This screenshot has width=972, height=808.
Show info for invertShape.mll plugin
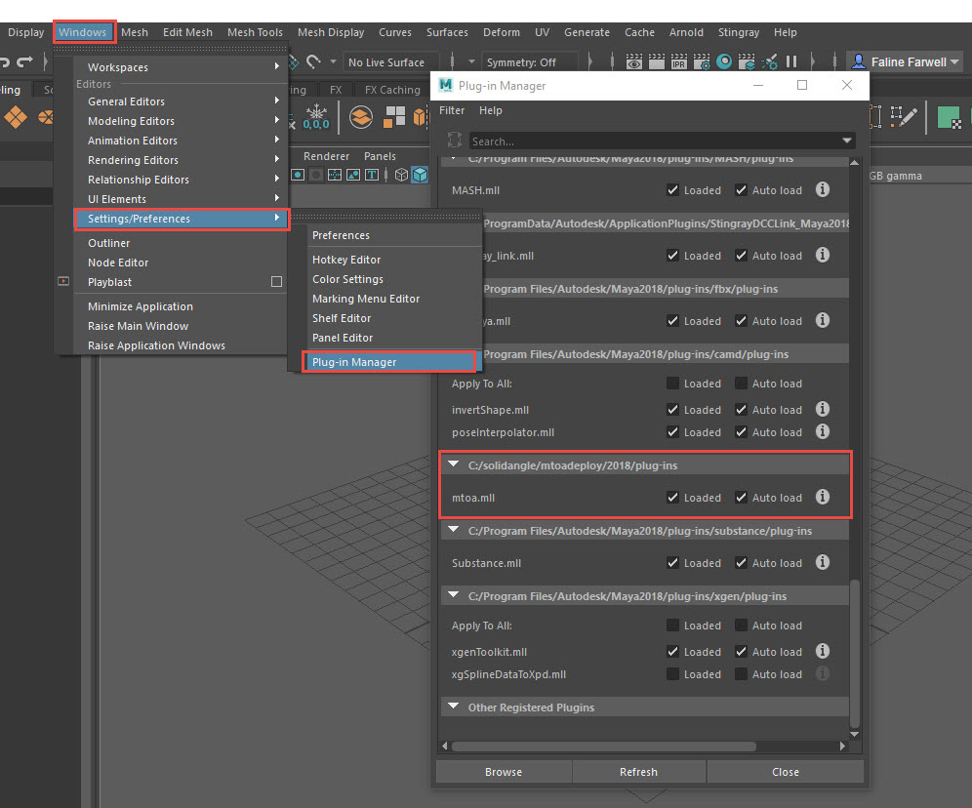(822, 409)
